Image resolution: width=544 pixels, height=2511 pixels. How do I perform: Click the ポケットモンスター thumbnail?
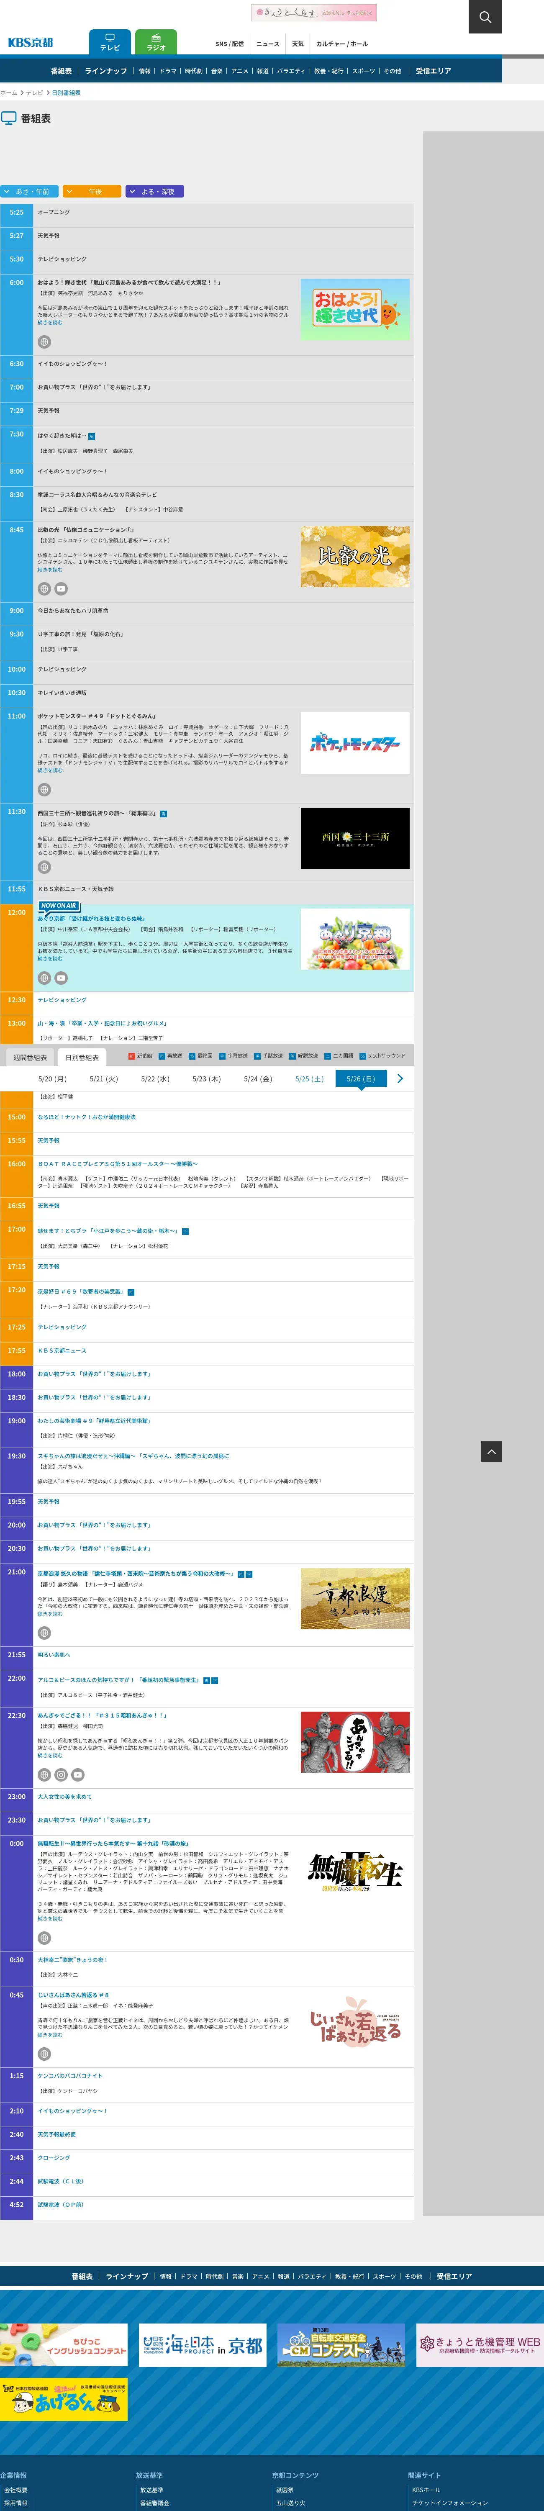(355, 743)
